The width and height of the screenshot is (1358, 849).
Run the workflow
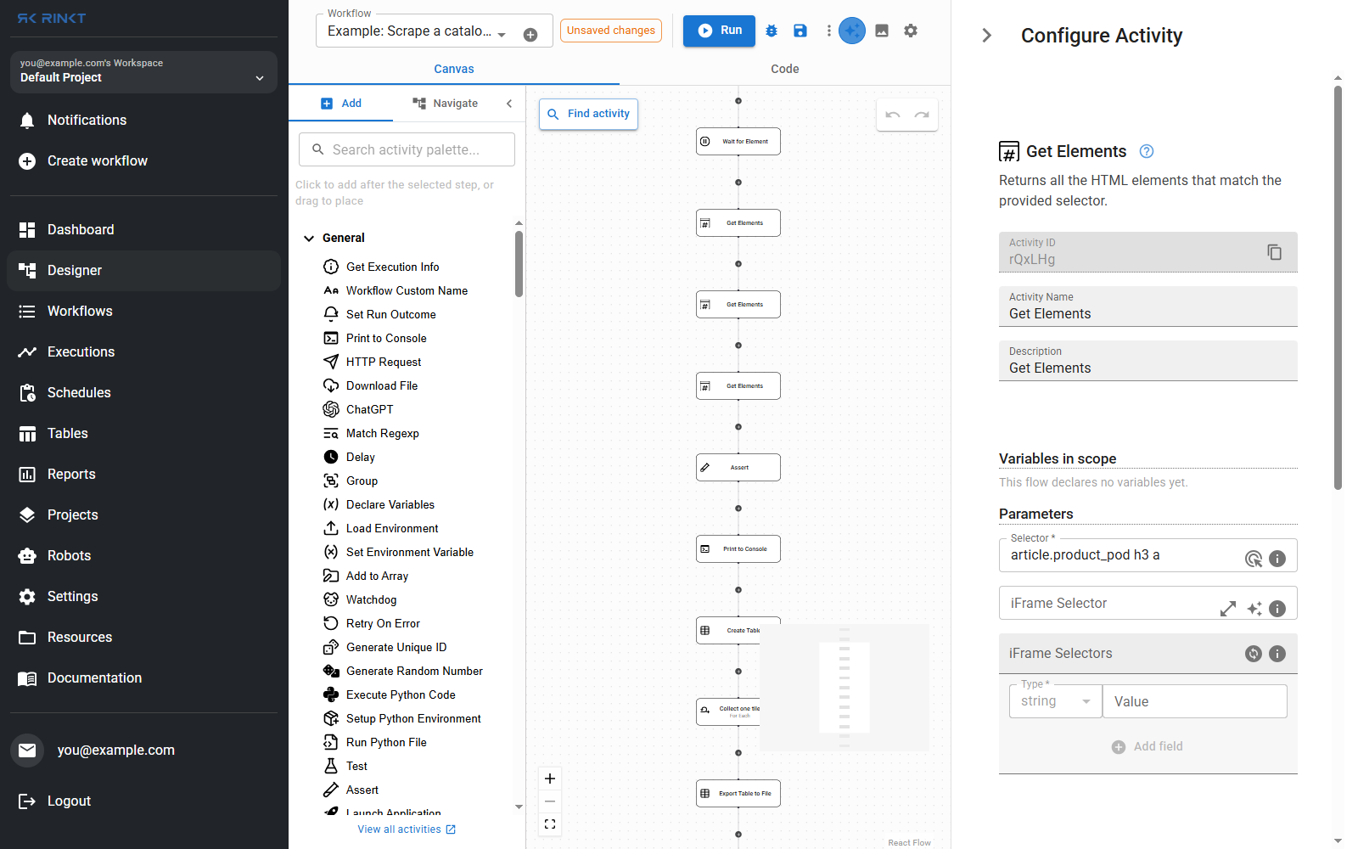[719, 31]
